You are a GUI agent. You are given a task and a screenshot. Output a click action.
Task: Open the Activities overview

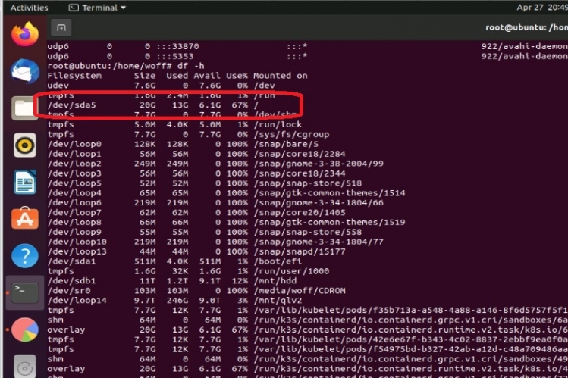tap(29, 8)
